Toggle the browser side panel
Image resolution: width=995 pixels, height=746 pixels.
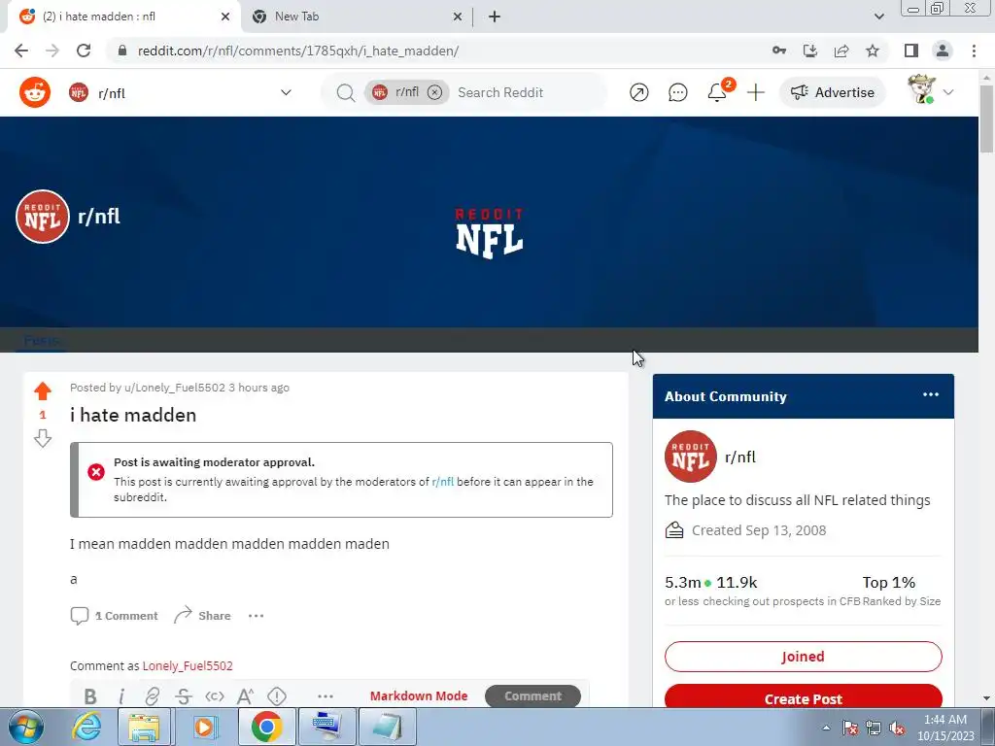(x=911, y=51)
